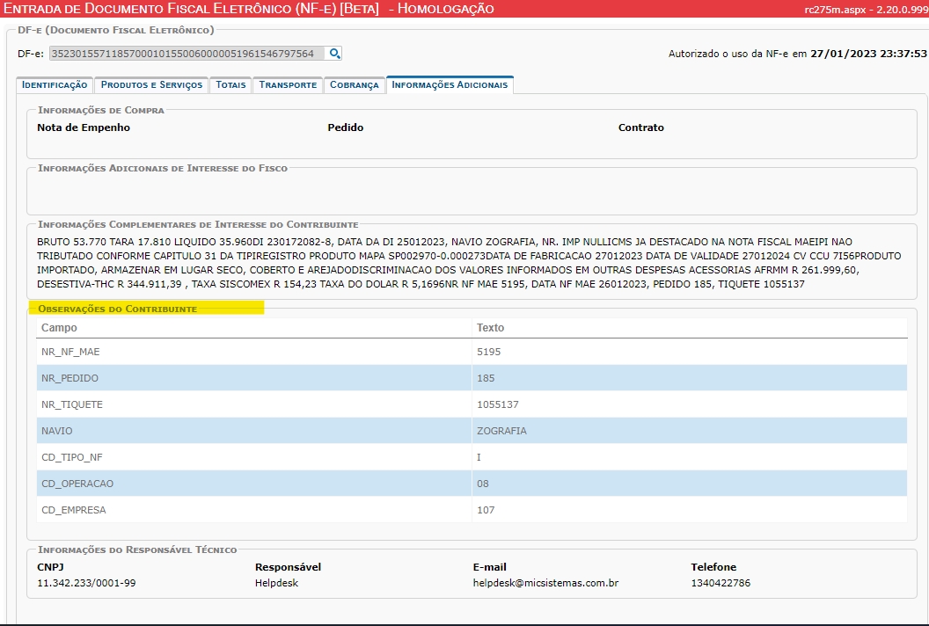Click the Texto column header
The image size is (929, 626).
tap(690, 328)
